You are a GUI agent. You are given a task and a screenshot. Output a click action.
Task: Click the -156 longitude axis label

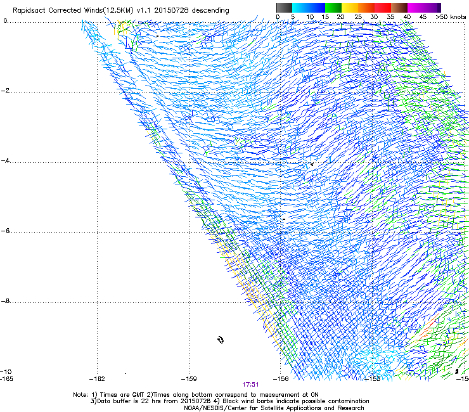click(281, 379)
